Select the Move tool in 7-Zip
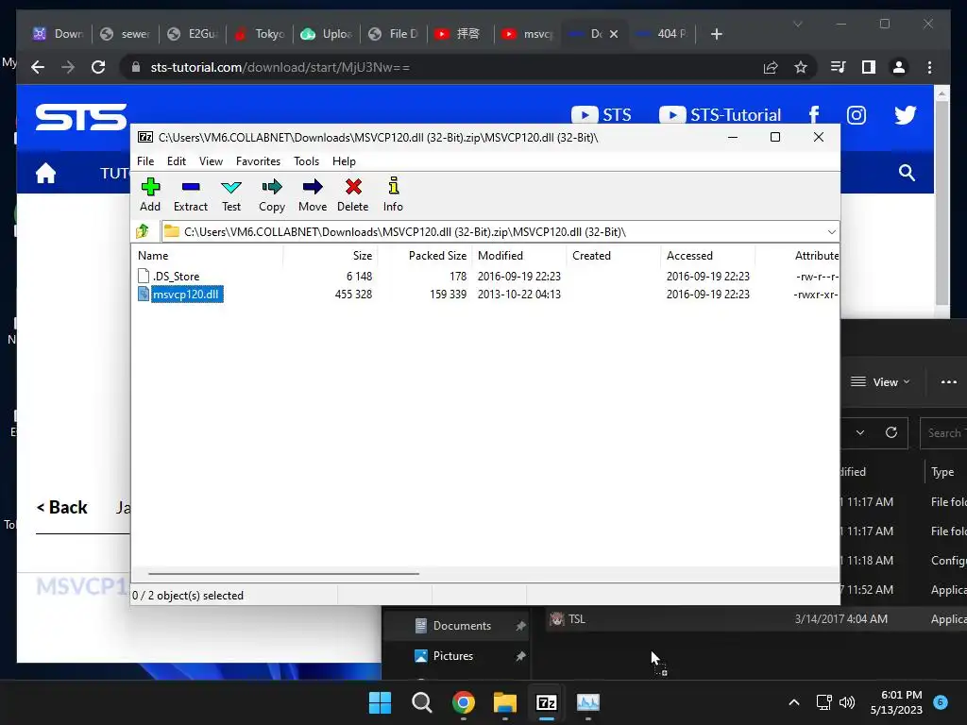967x725 pixels. [x=313, y=194]
